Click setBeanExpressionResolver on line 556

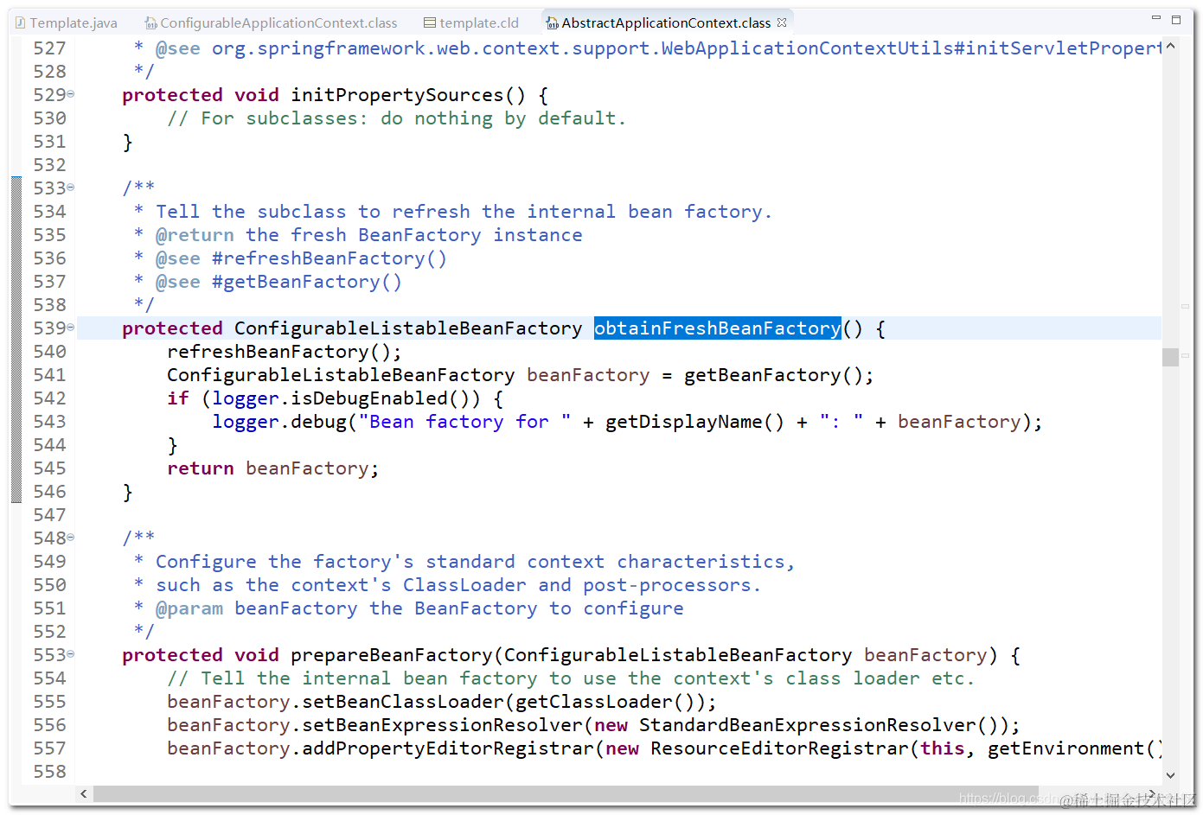tap(442, 725)
